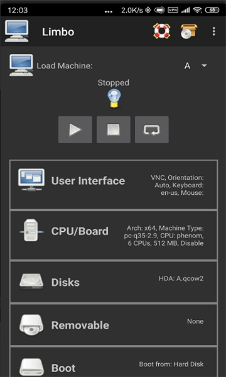This screenshot has height=377, width=226.
Task: Expand the Removable section
Action: click(x=114, y=325)
